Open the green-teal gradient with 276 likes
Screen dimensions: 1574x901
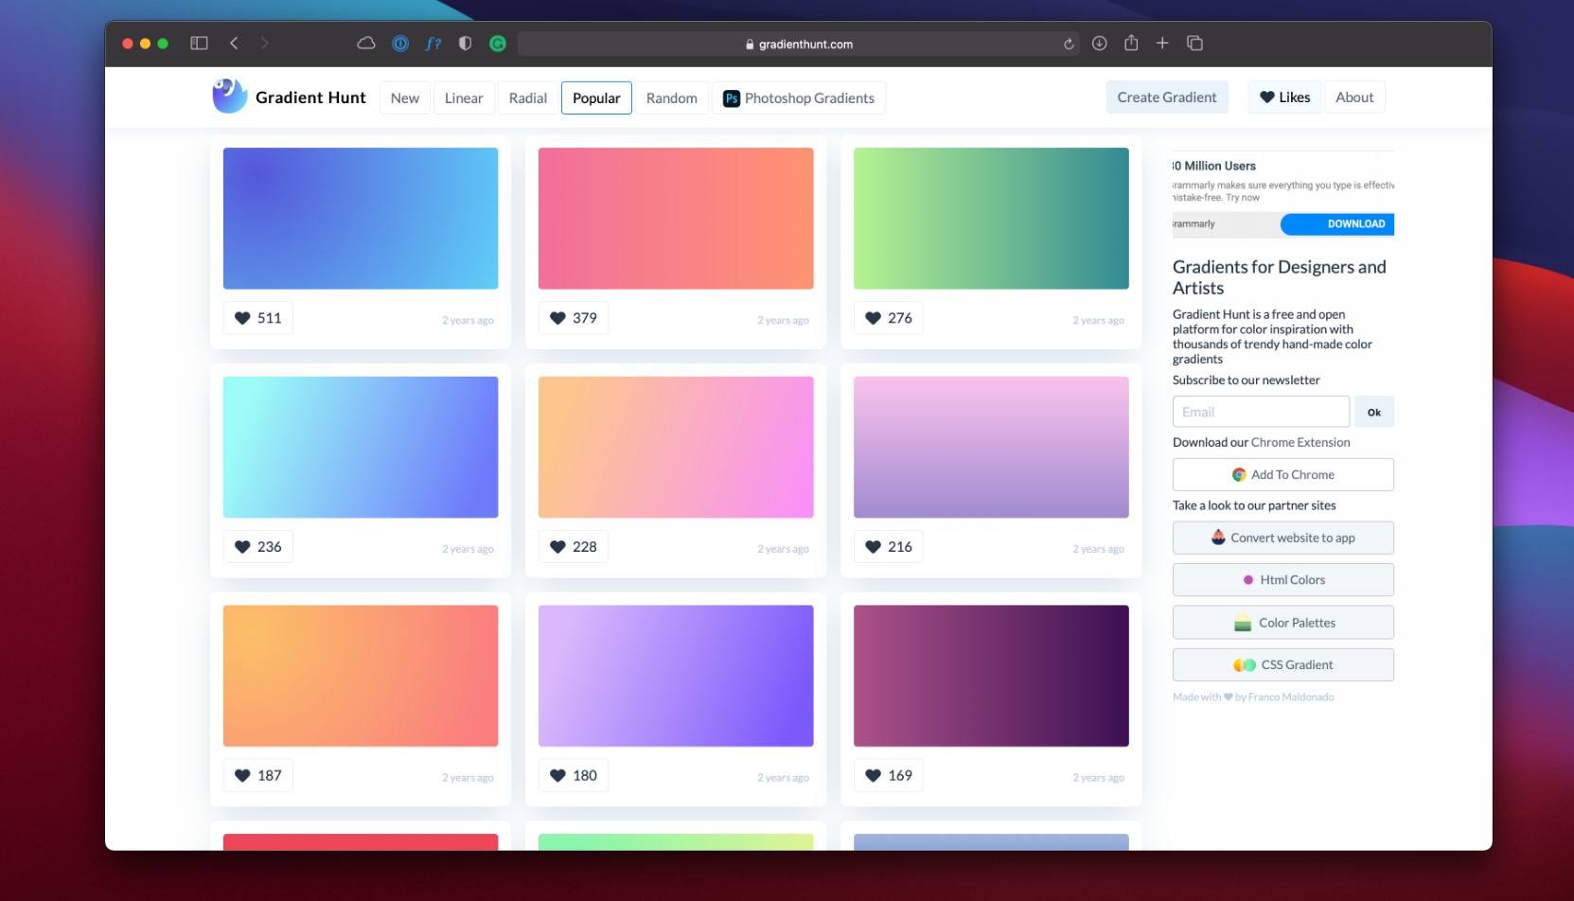(991, 219)
